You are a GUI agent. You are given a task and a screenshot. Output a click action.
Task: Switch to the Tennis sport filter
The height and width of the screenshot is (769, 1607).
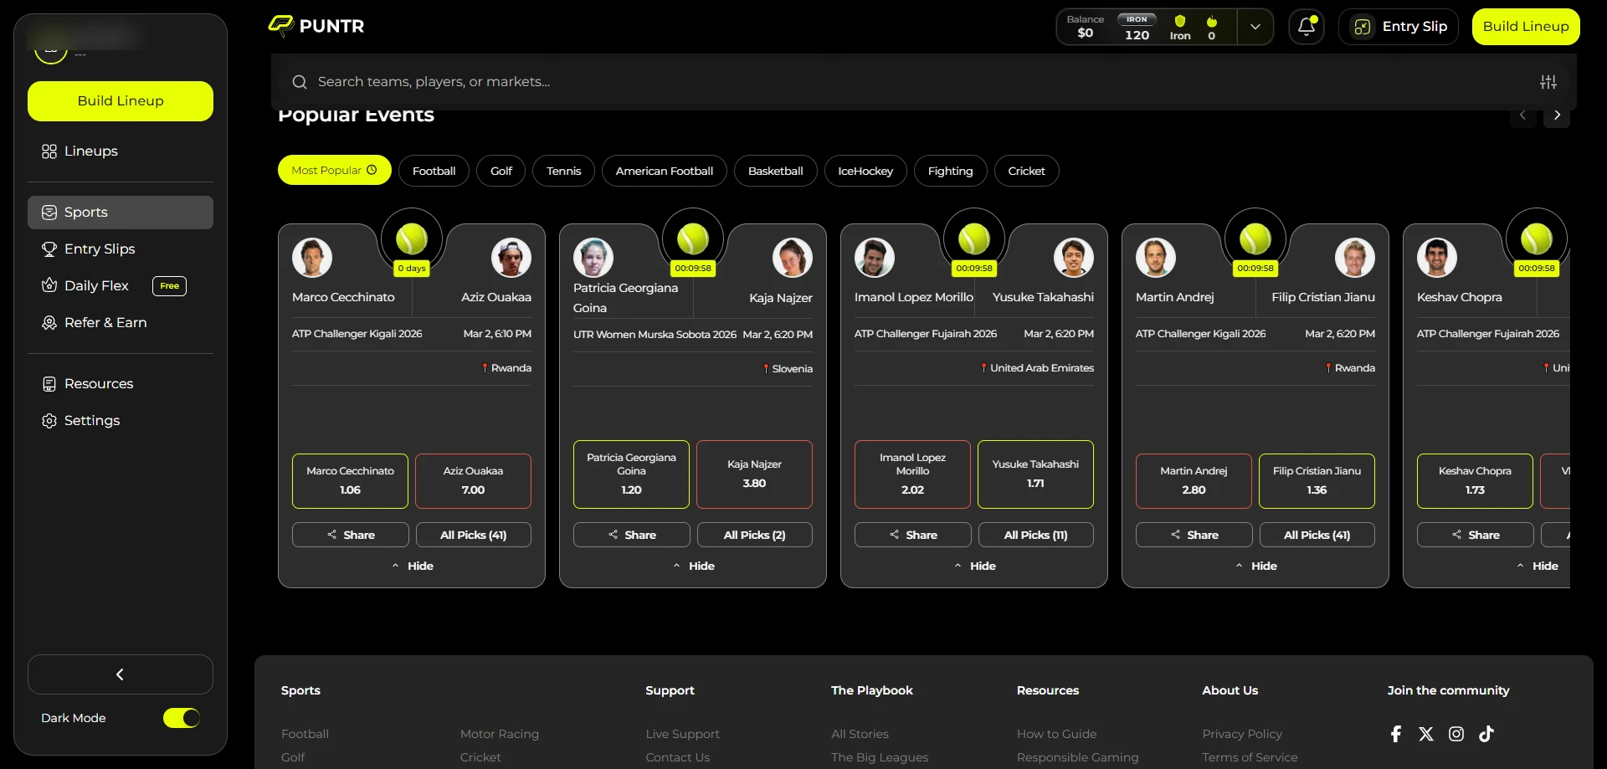pyautogui.click(x=564, y=171)
